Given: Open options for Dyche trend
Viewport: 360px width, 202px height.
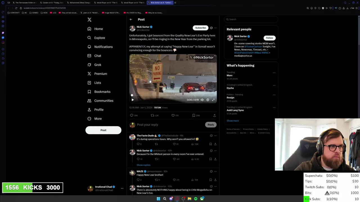Looking at the screenshot, I should click(x=274, y=85).
